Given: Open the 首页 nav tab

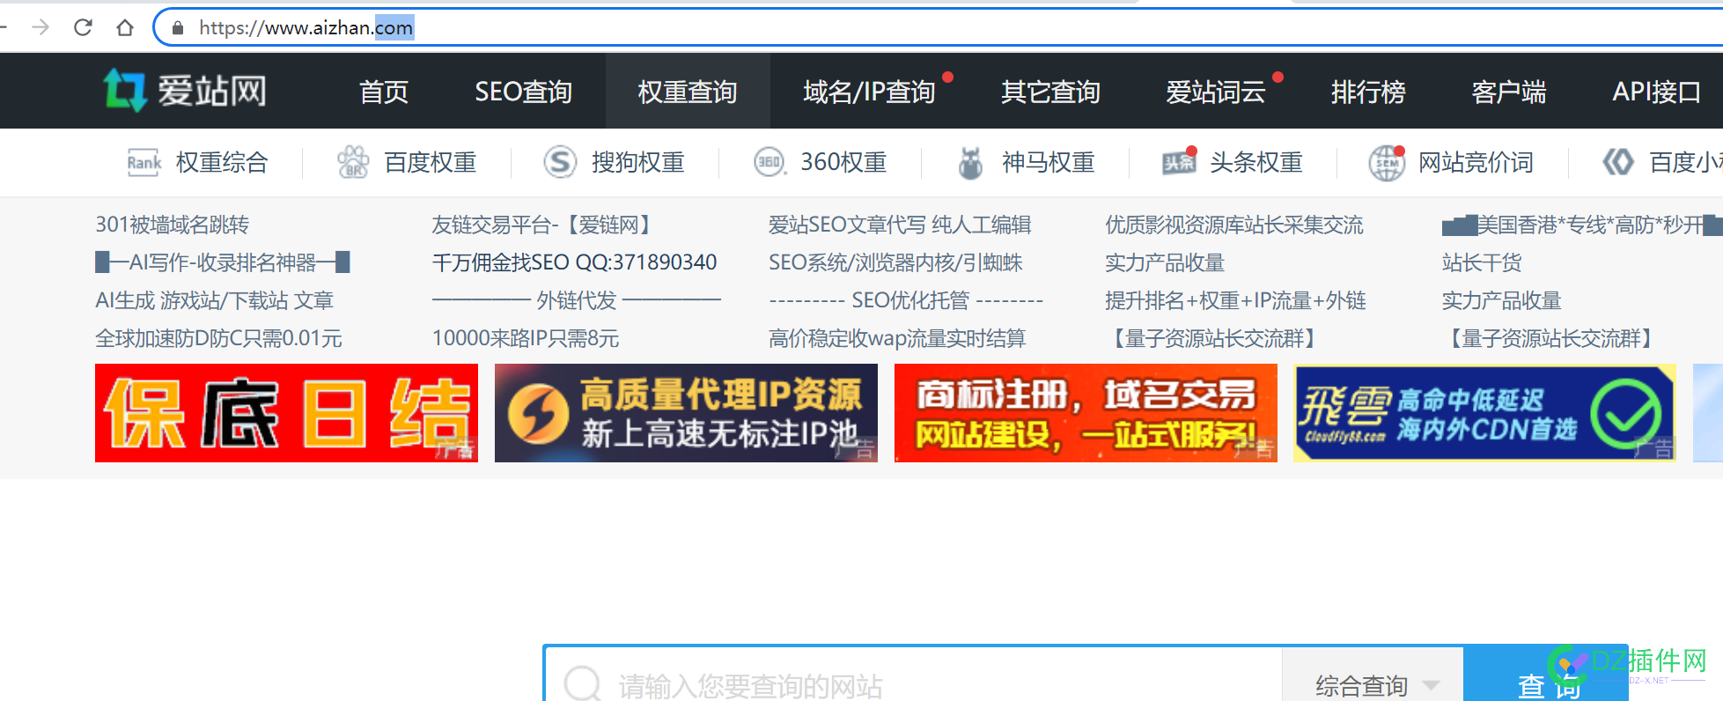Looking at the screenshot, I should [384, 92].
